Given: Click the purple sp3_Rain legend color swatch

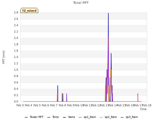Looking at the screenshot, I should coord(122,117).
